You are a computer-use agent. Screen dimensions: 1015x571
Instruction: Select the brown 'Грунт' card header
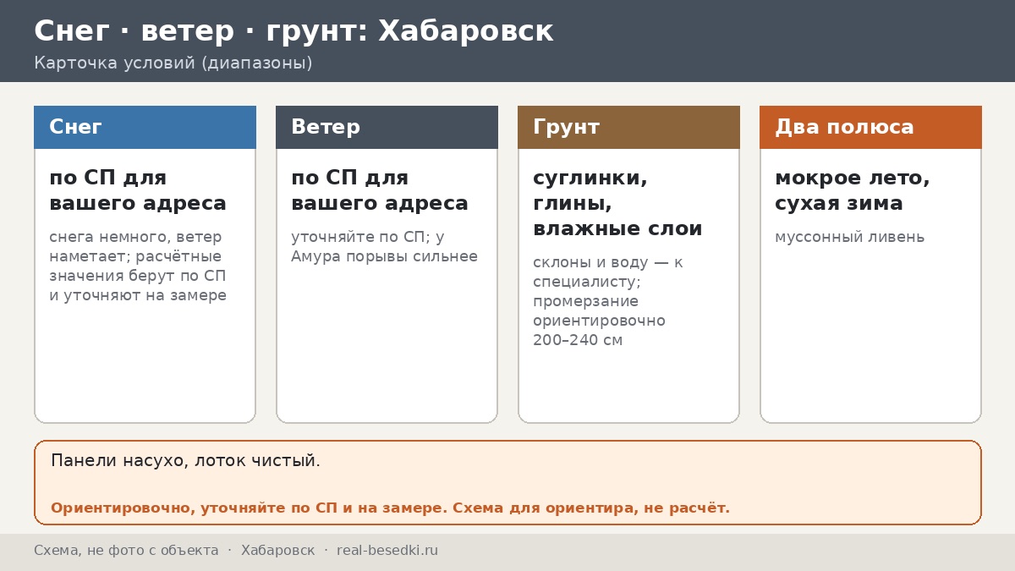[x=628, y=127]
